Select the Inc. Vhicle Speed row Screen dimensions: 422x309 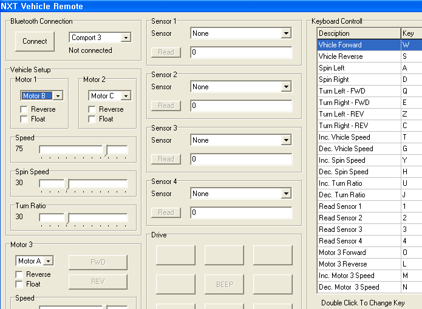point(370,137)
